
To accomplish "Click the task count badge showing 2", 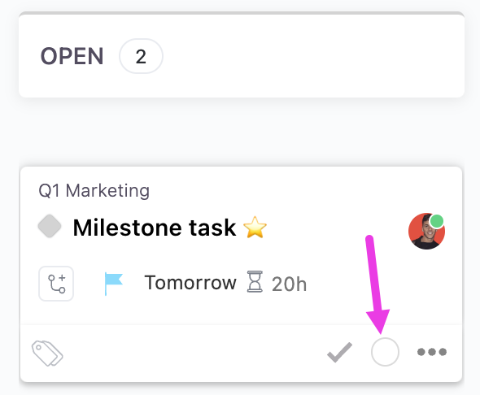I will pos(141,56).
